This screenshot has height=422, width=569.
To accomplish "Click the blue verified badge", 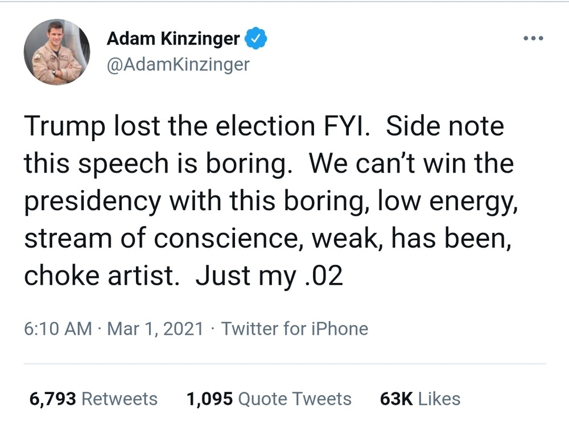I will click(x=256, y=39).
